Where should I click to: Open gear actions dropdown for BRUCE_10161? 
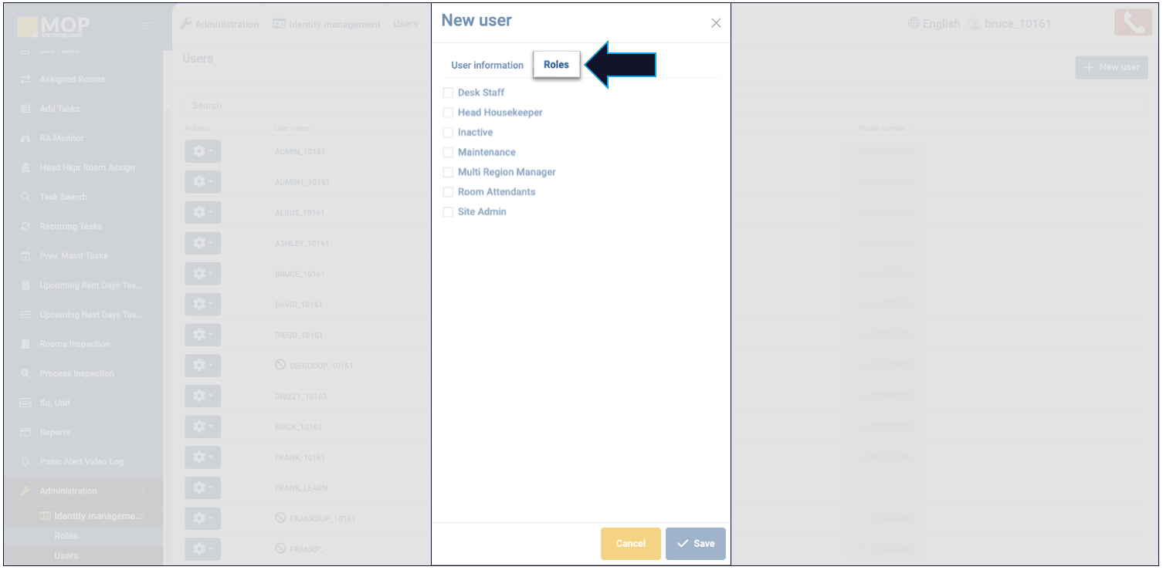(202, 275)
